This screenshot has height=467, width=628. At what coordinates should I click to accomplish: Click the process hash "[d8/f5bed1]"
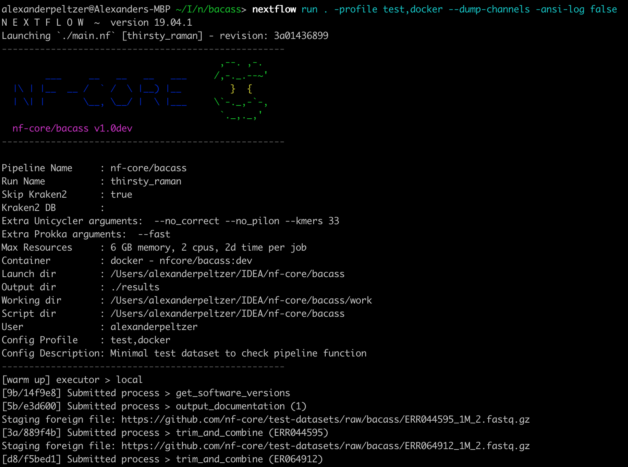[32, 459]
